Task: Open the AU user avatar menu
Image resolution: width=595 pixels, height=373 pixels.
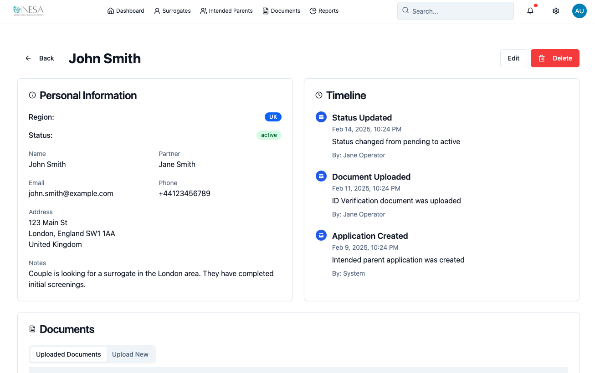Action: 580,11
